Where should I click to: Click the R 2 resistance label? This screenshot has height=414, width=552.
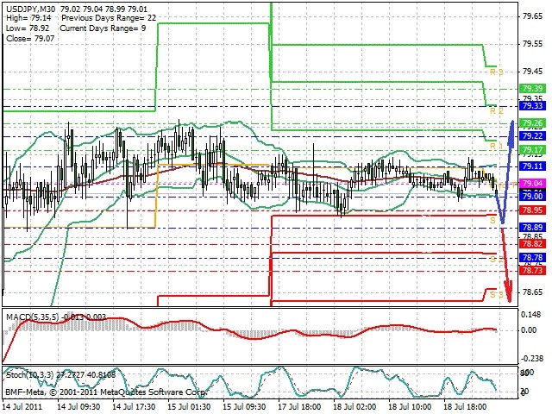tap(497, 111)
